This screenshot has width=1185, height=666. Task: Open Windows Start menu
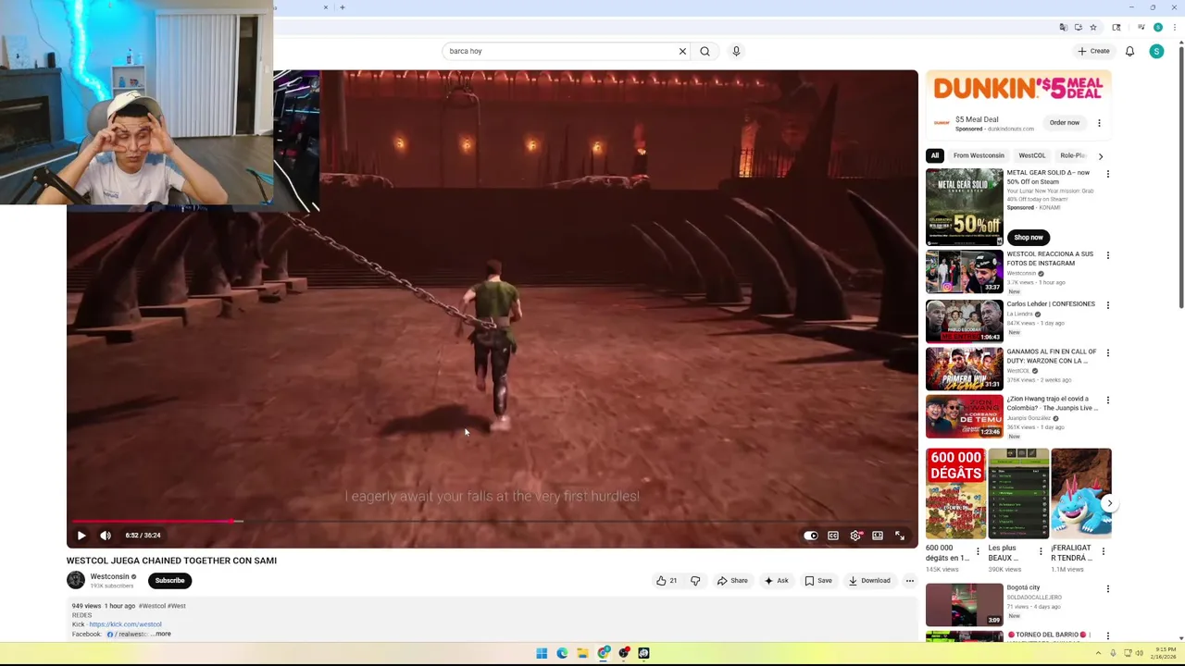(542, 653)
